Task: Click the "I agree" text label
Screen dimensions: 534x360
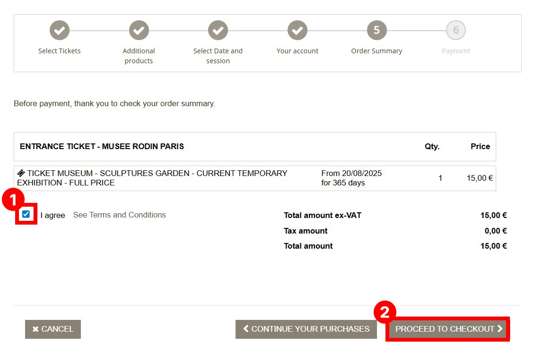Action: pos(53,215)
